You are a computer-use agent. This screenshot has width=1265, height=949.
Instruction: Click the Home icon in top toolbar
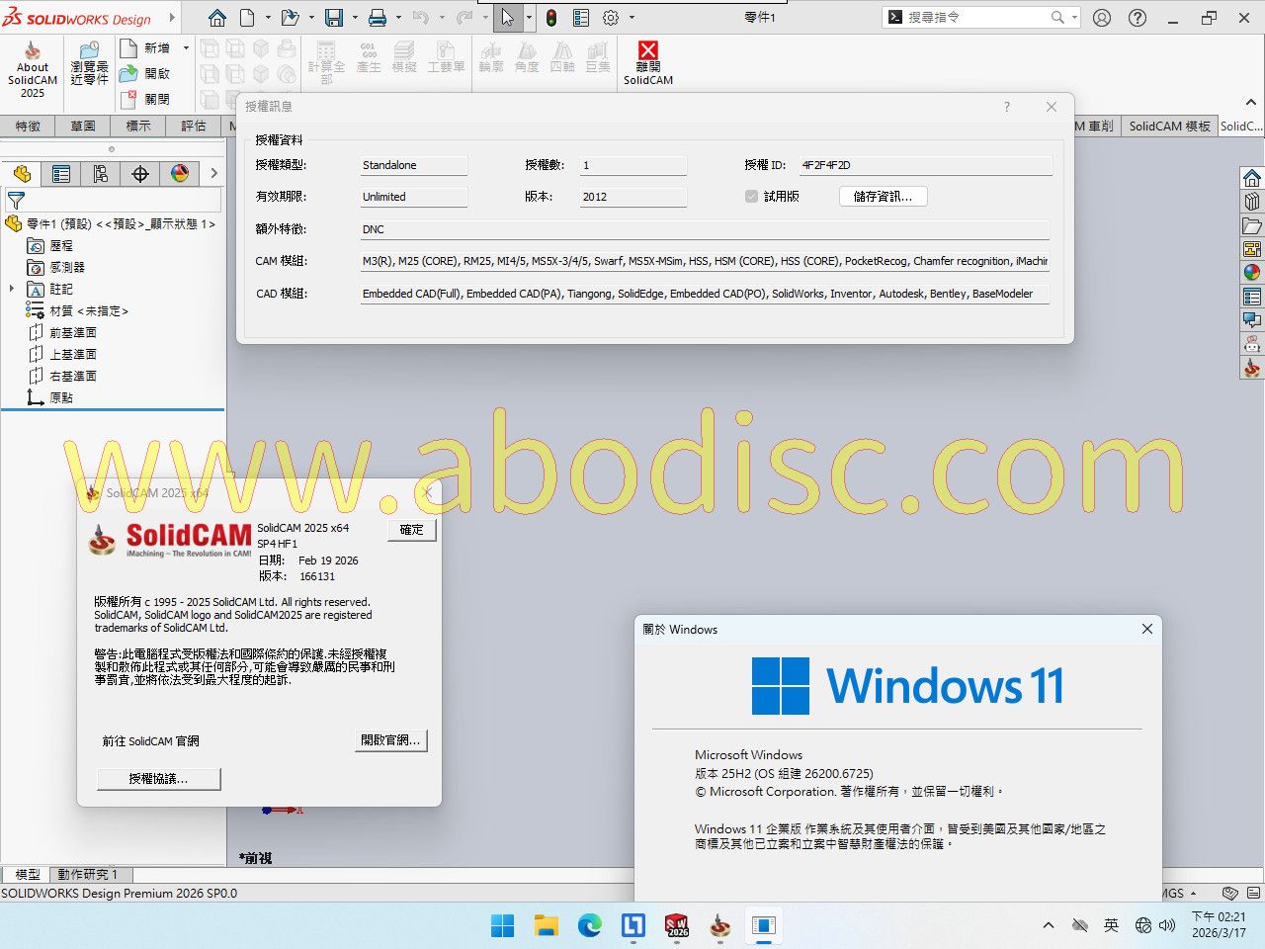[217, 18]
